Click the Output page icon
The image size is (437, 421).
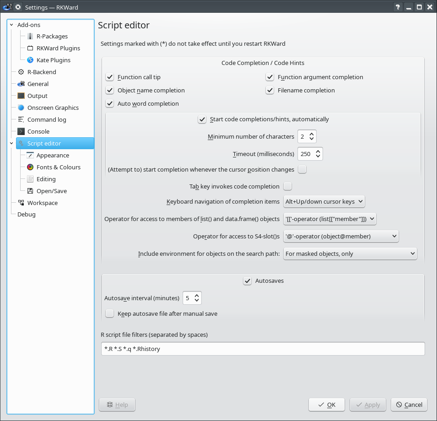pos(21,96)
